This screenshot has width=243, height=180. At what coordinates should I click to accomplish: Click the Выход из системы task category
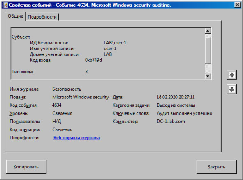pyautogui.click(x=176, y=105)
